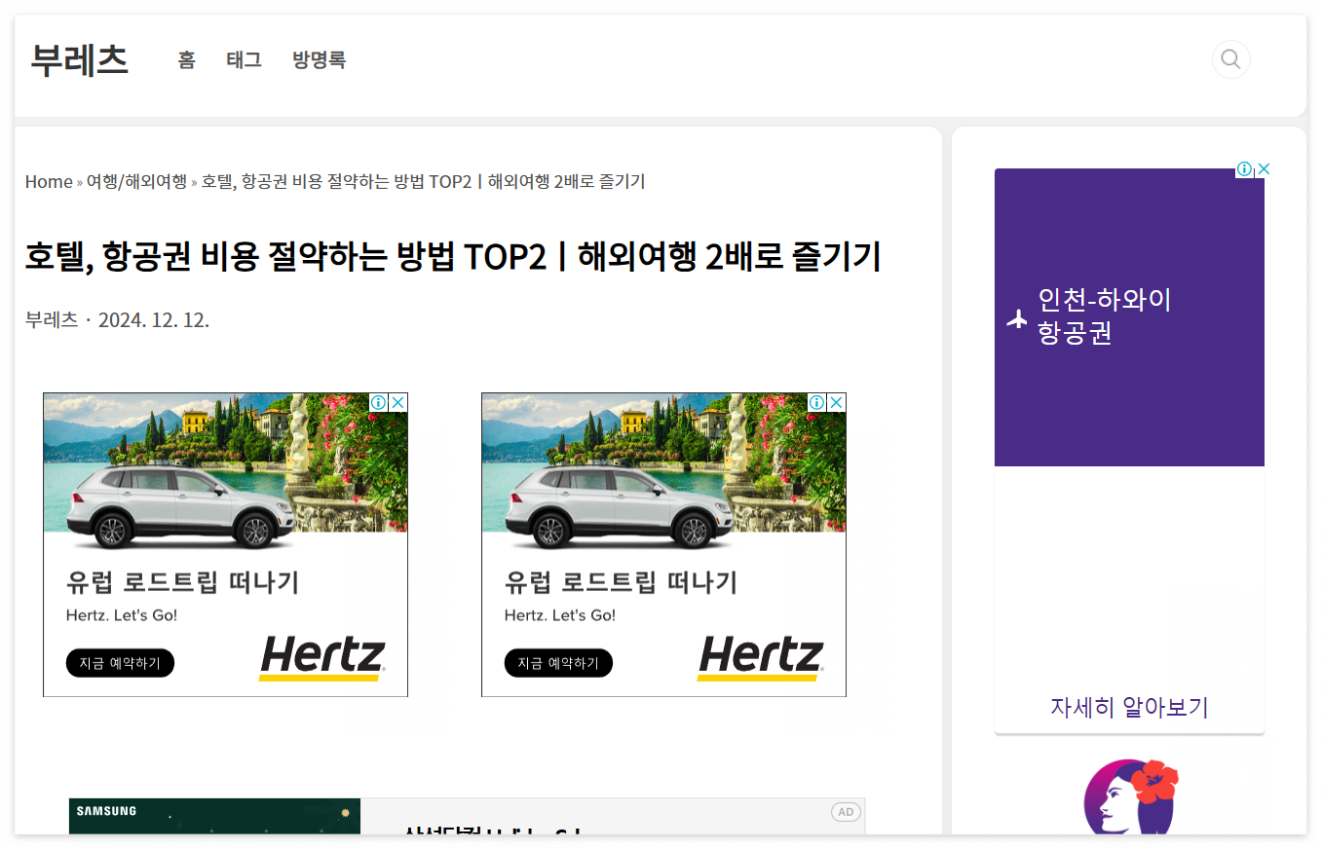Open ad info on left Hertz ad
1322x849 pixels.
tap(379, 402)
